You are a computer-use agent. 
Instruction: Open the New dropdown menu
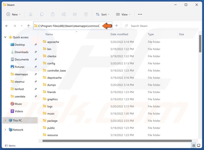click(13, 14)
